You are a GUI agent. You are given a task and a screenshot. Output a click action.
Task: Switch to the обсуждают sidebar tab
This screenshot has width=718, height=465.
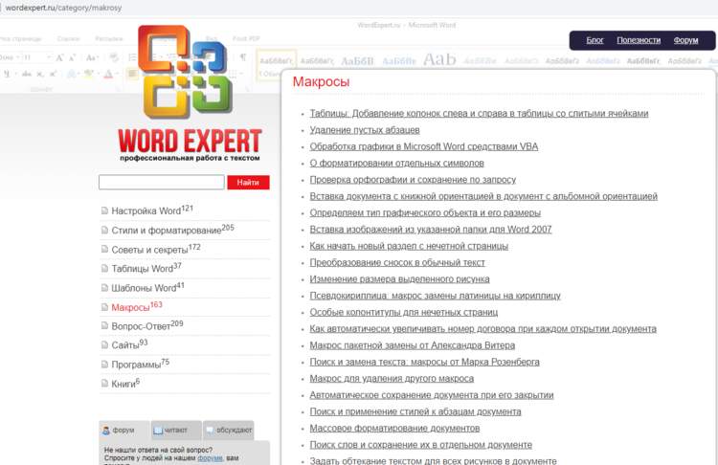pos(229,431)
